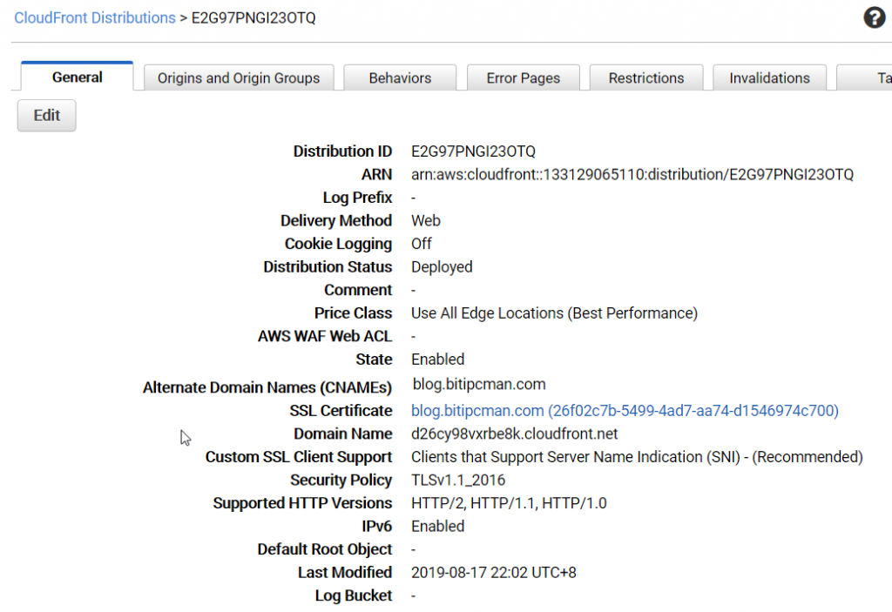Select the domain name d26cy98vxrbe8k.cloudfront.net
The width and height of the screenshot is (892, 612).
(x=514, y=434)
